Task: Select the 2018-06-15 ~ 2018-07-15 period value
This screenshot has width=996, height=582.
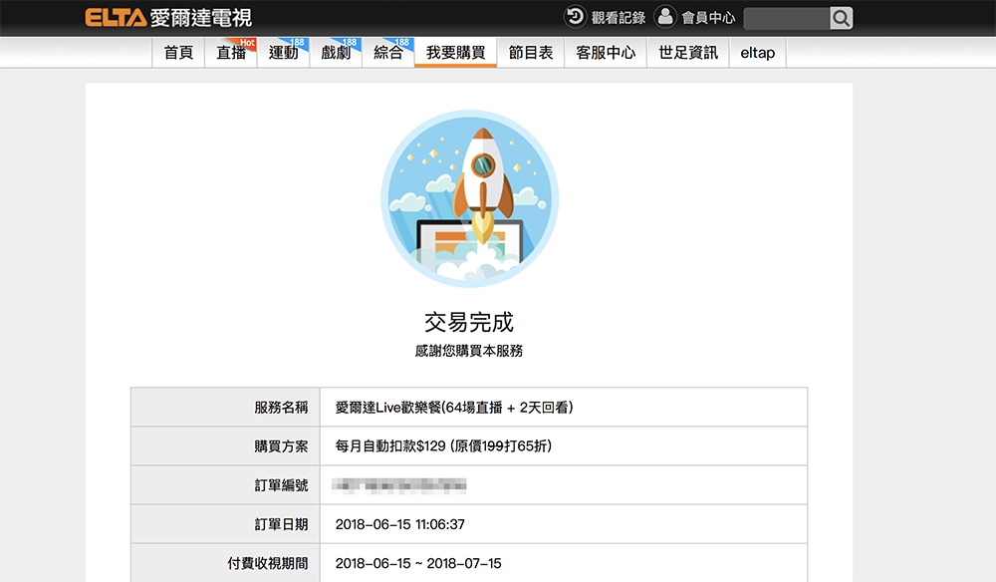Action: 418,564
